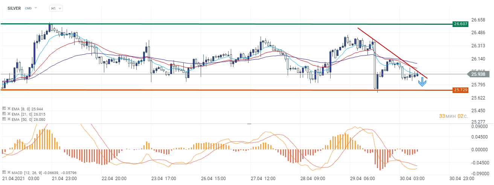Select the orange support line at 25.729
Viewport: 494px width, 185px height.
[x=226, y=90]
